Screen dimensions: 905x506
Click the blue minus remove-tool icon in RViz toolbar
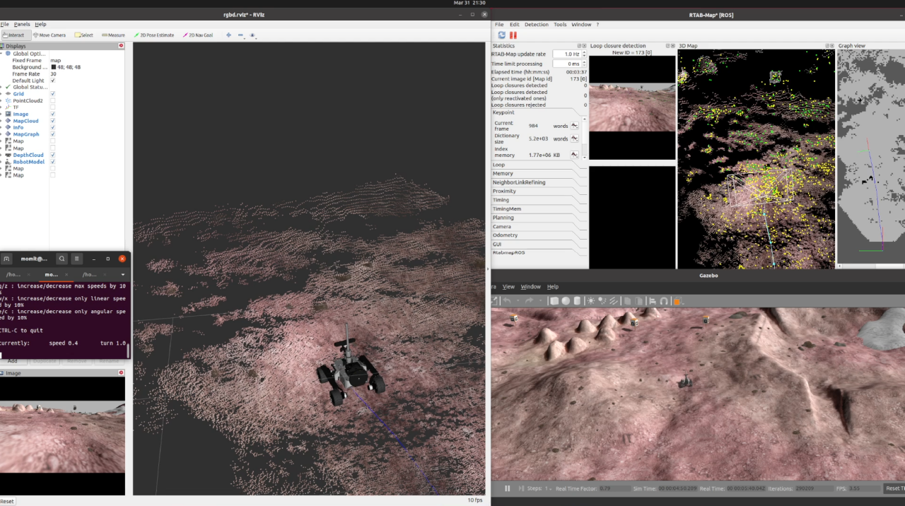pos(240,35)
